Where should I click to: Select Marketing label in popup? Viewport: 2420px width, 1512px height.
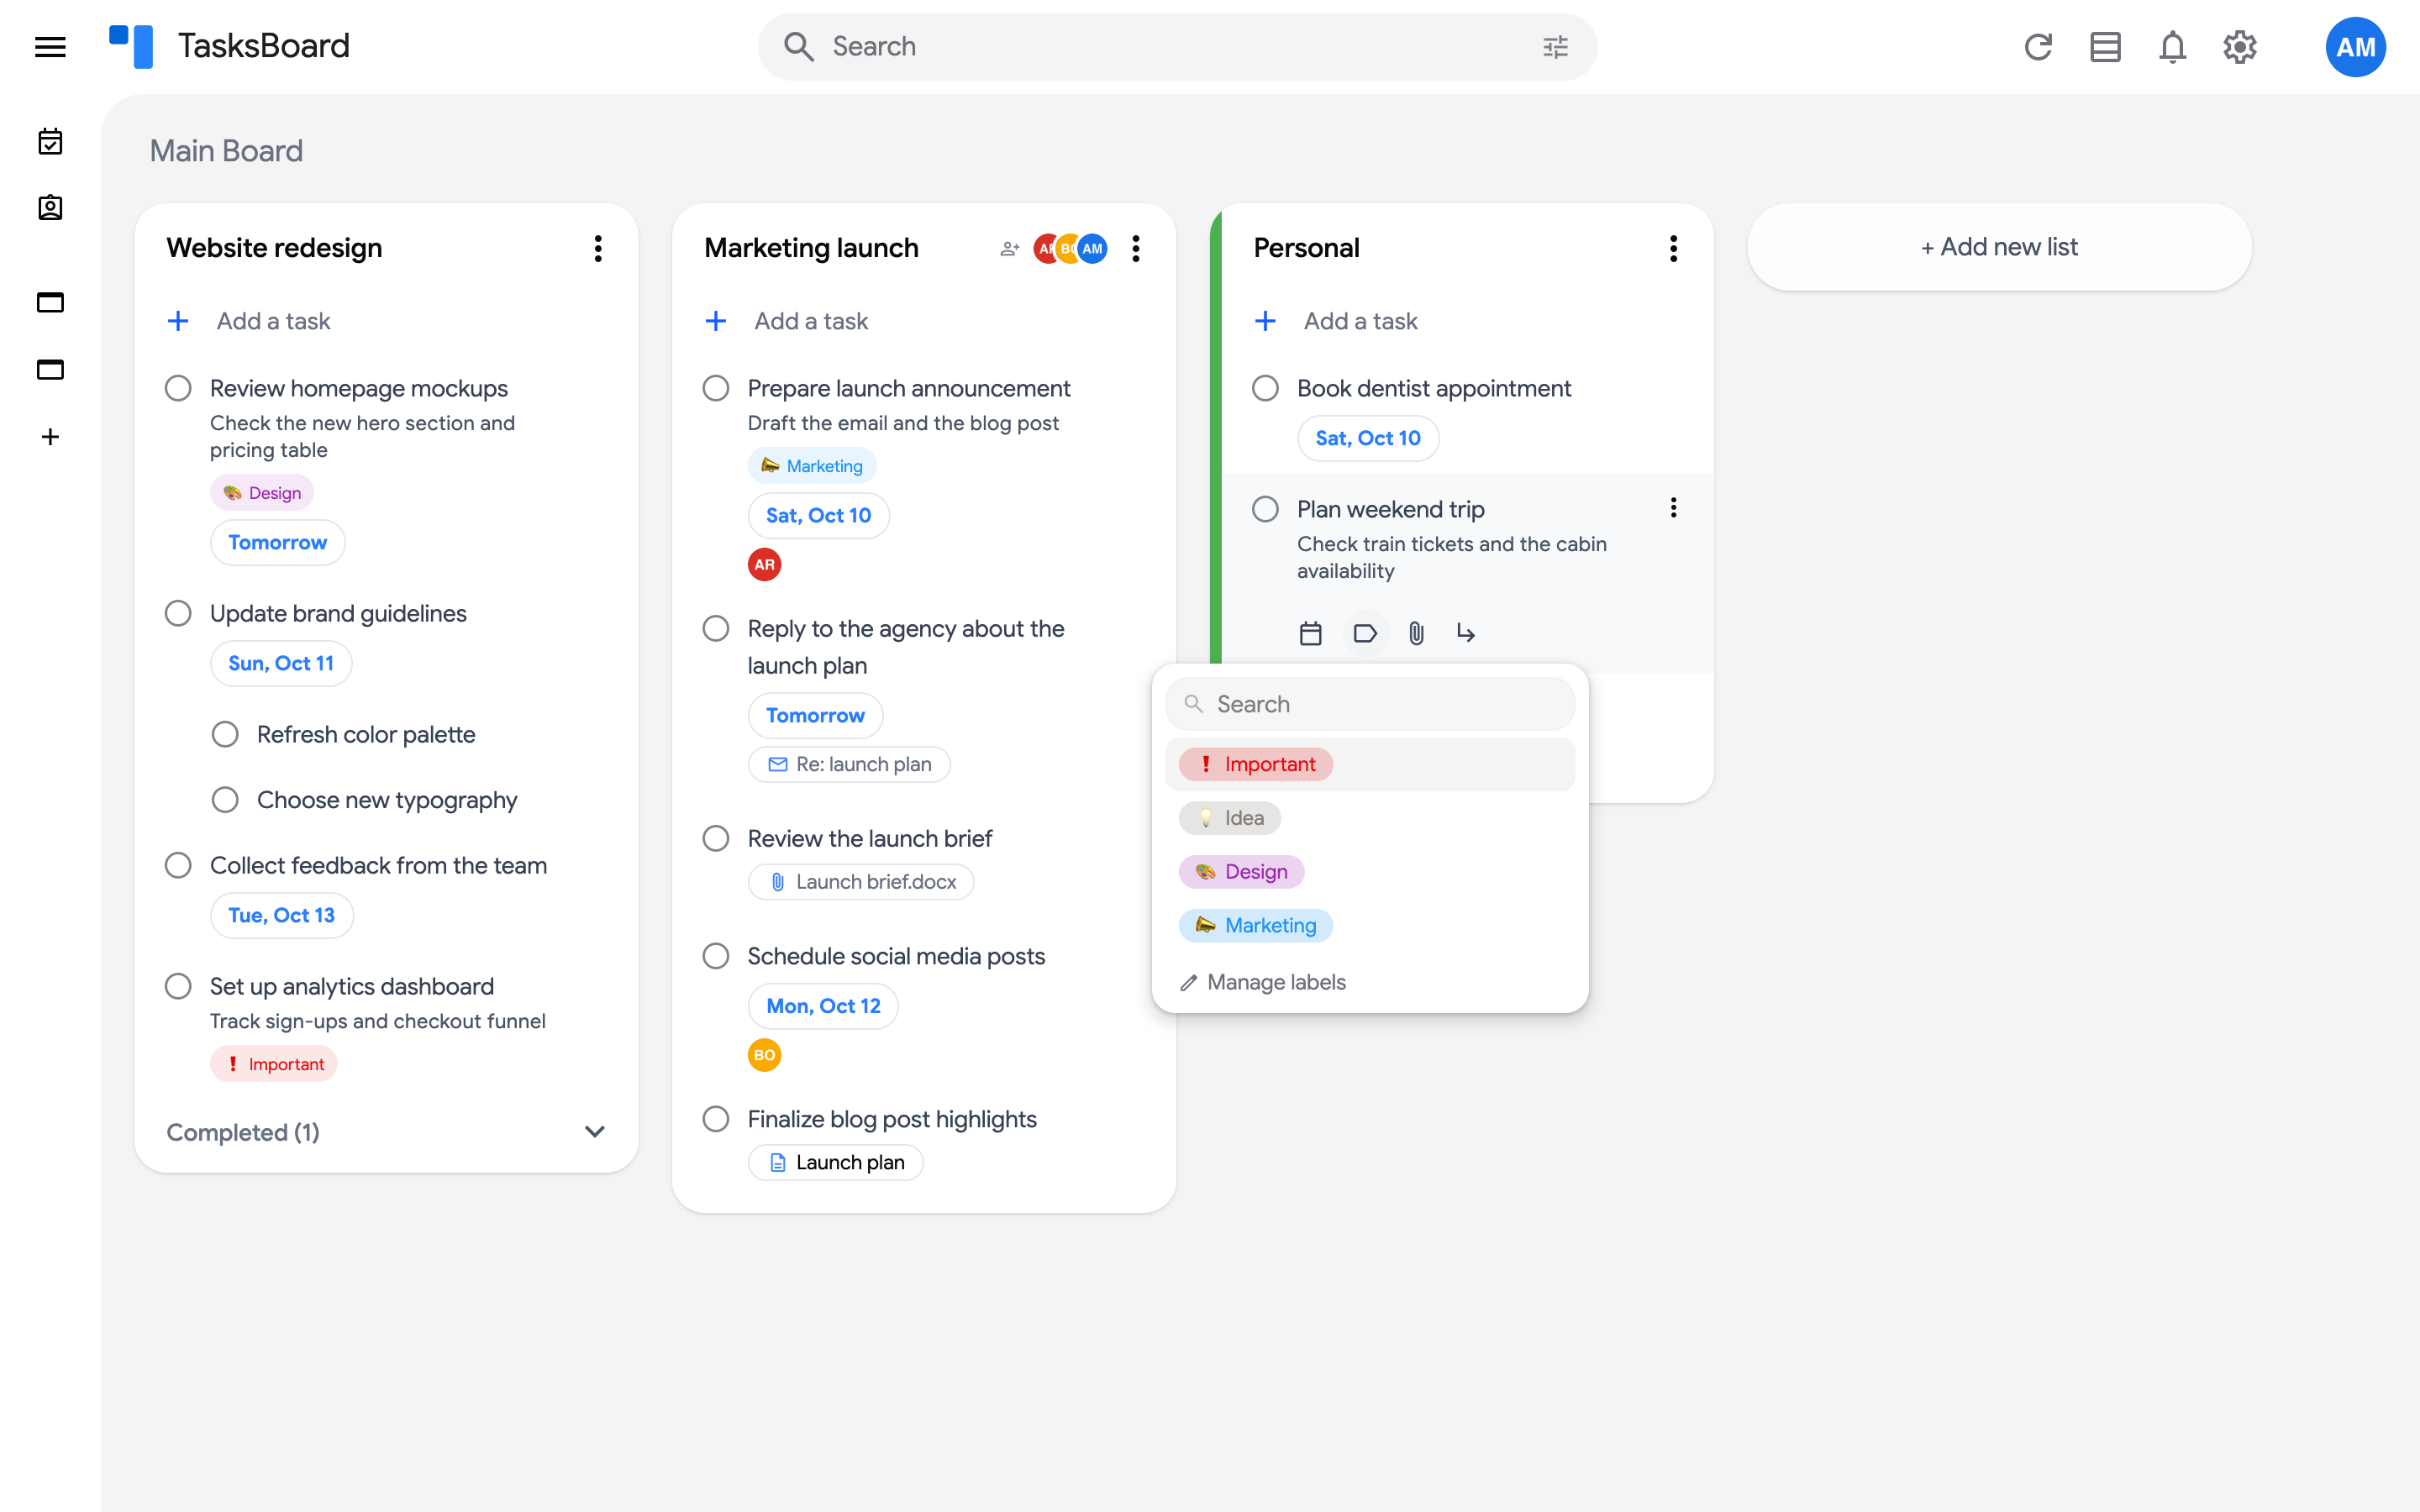coord(1369,925)
